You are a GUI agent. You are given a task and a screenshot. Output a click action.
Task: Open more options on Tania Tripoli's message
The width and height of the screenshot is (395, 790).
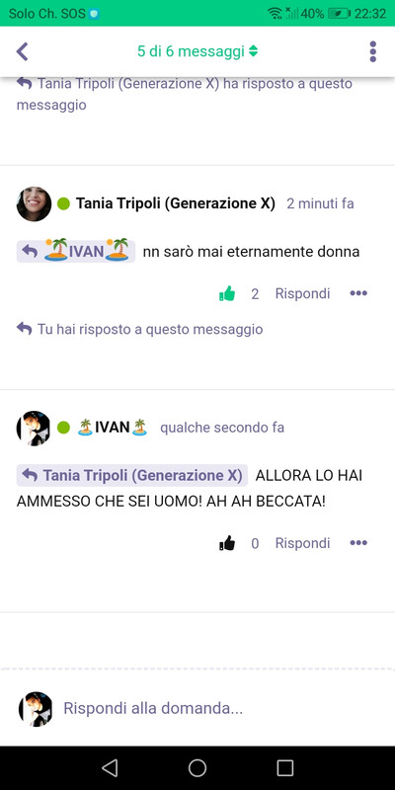tap(358, 293)
